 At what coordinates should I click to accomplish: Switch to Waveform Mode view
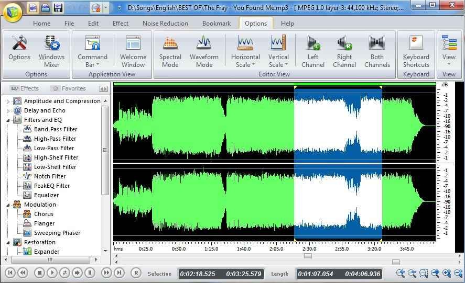204,51
